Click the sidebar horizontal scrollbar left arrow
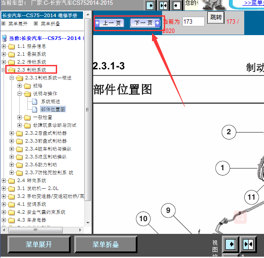 [4, 230]
